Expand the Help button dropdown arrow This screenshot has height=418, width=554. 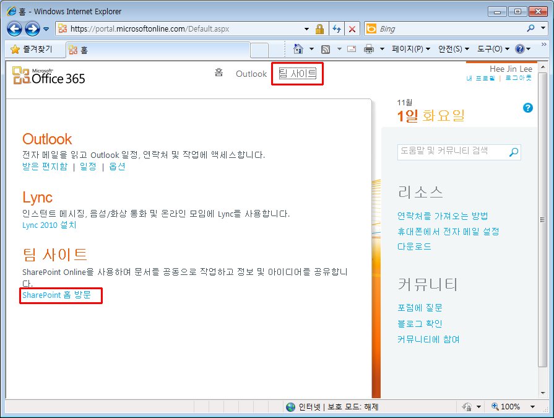tap(529, 49)
